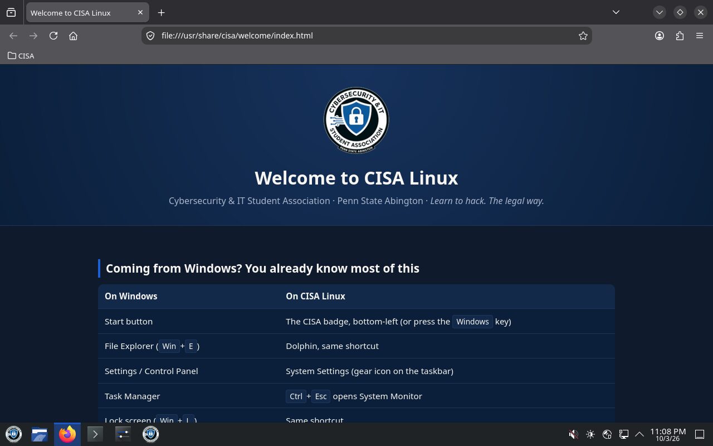Launch Dolphin file manager from the taskbar
The width and height of the screenshot is (713, 446).
click(40, 434)
